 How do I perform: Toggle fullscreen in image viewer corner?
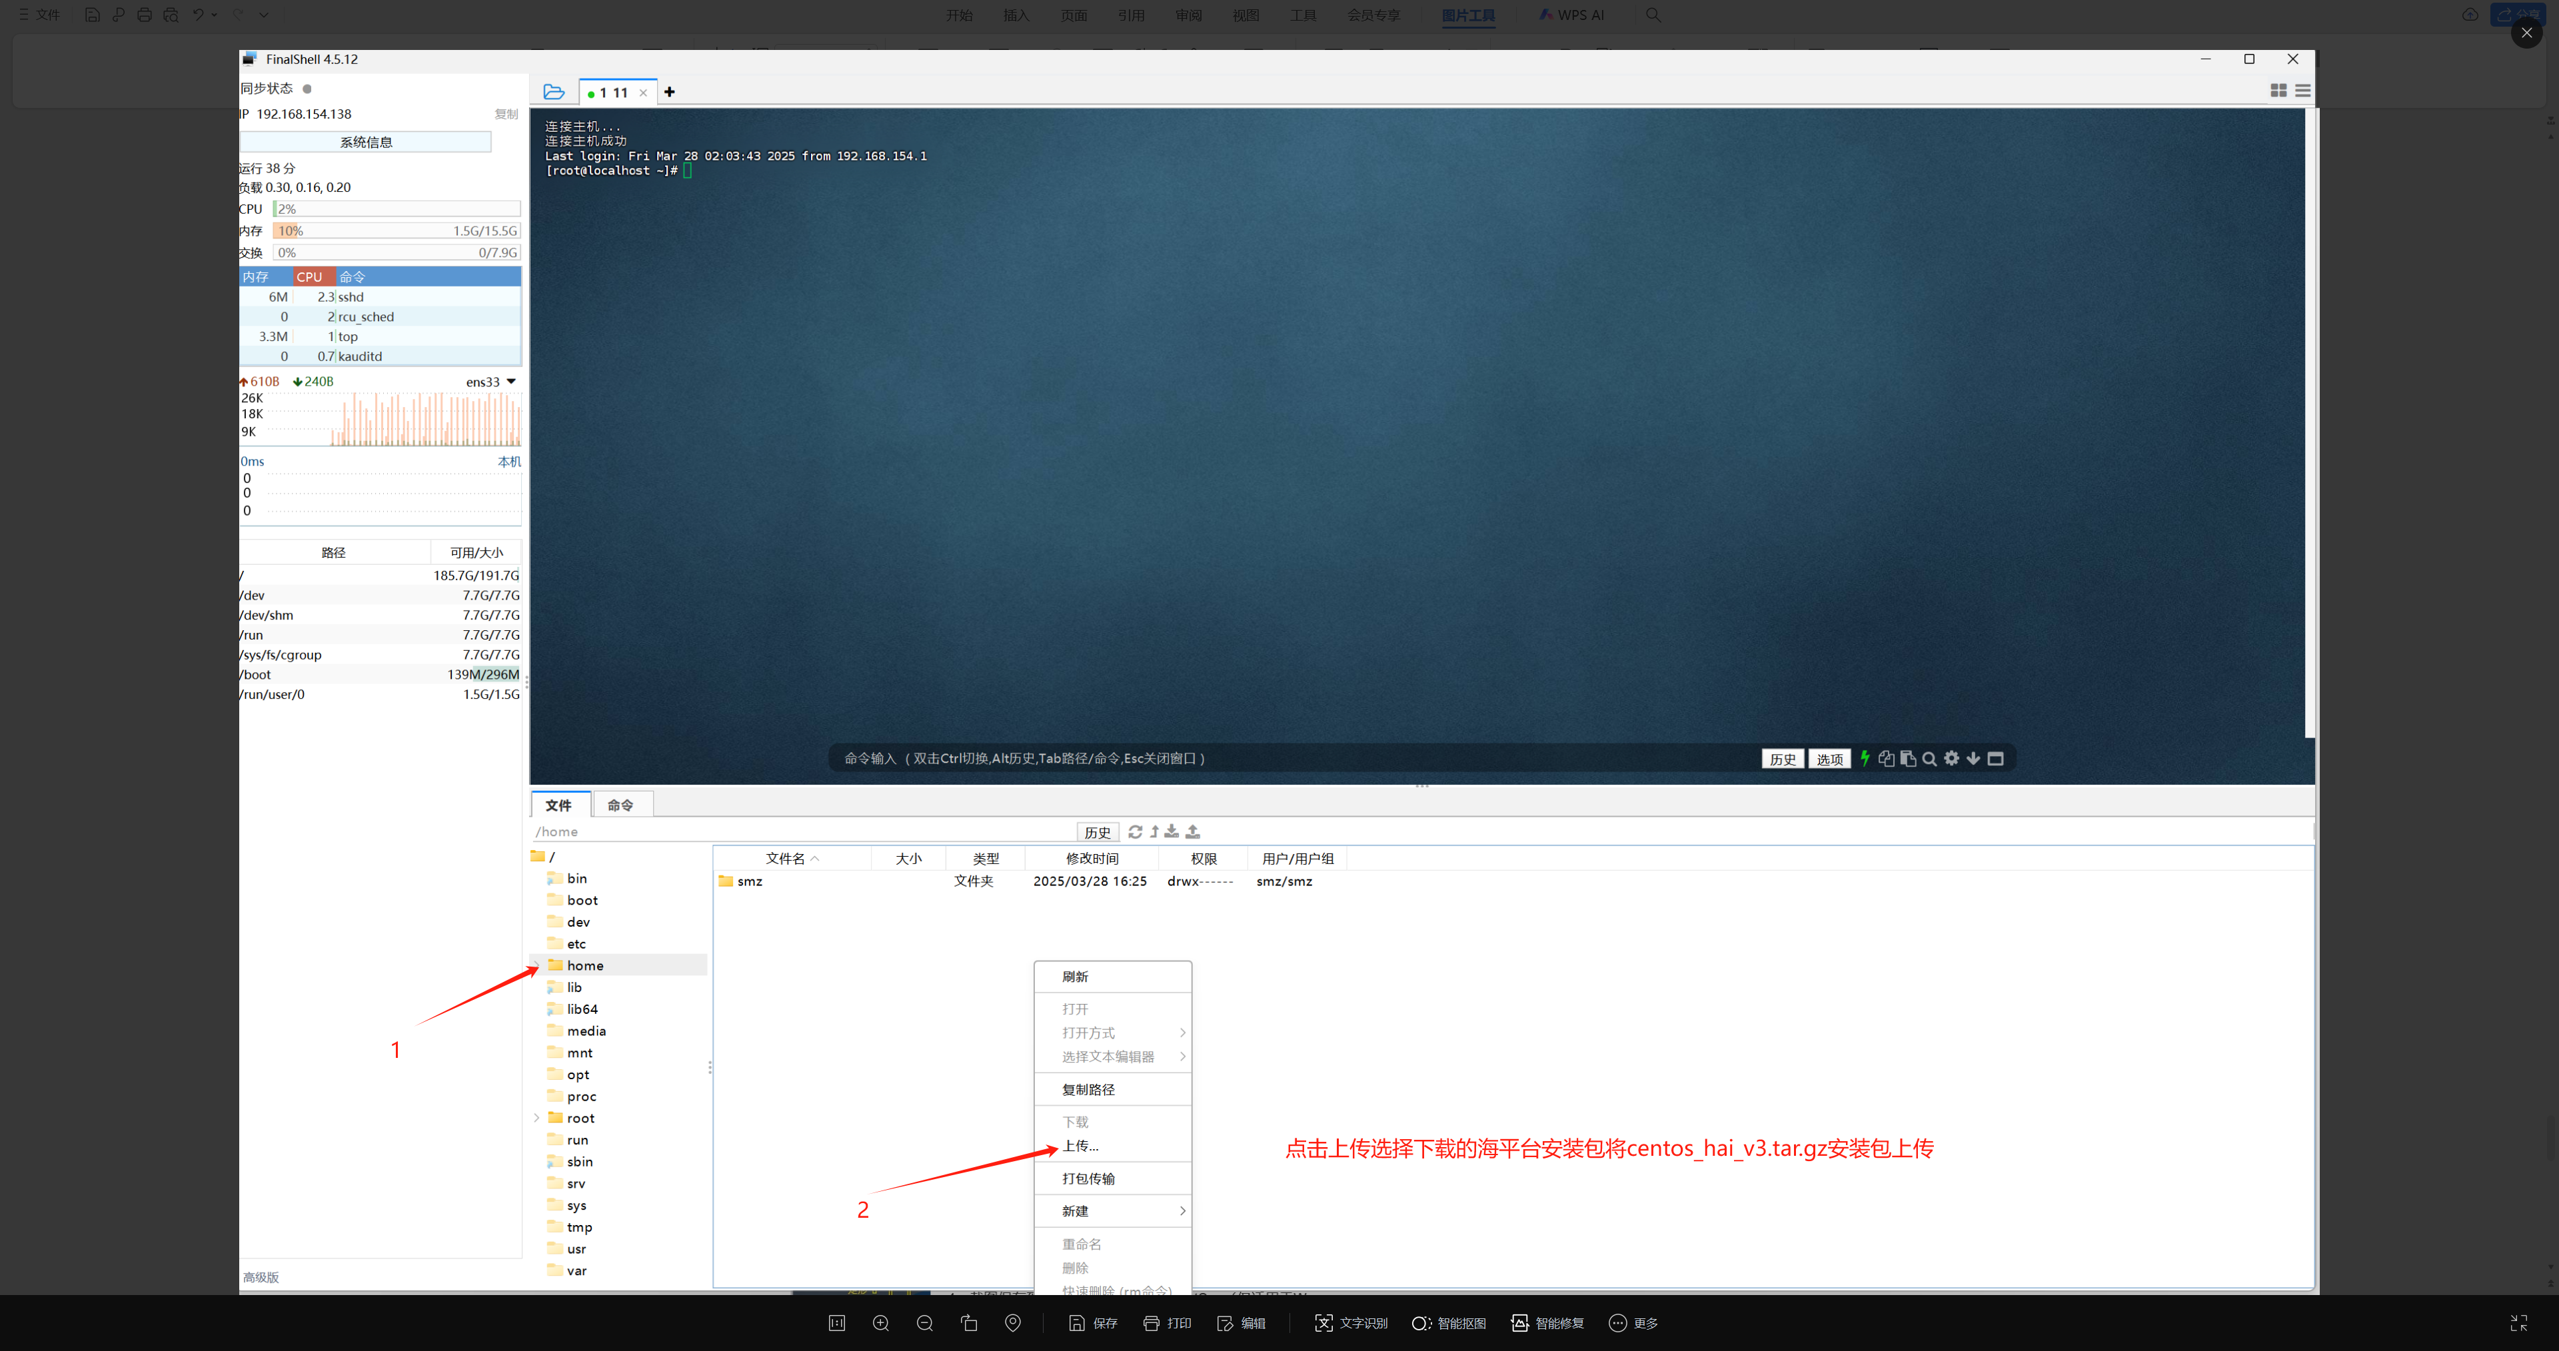tap(2518, 1323)
